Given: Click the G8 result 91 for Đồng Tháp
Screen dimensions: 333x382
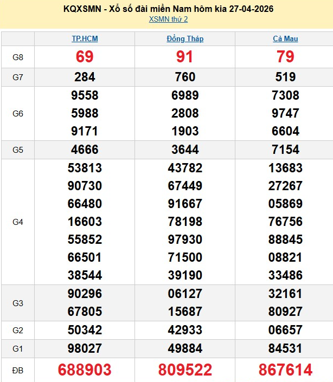Looking at the screenshot, I should (x=185, y=57).
